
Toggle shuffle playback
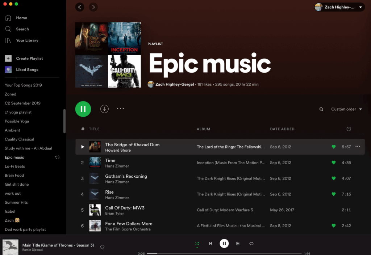(x=197, y=244)
